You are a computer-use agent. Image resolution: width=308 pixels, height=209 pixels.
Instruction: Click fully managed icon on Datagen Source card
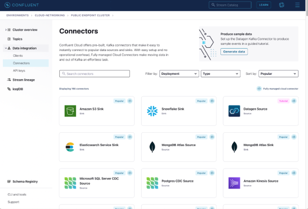(x=294, y=101)
